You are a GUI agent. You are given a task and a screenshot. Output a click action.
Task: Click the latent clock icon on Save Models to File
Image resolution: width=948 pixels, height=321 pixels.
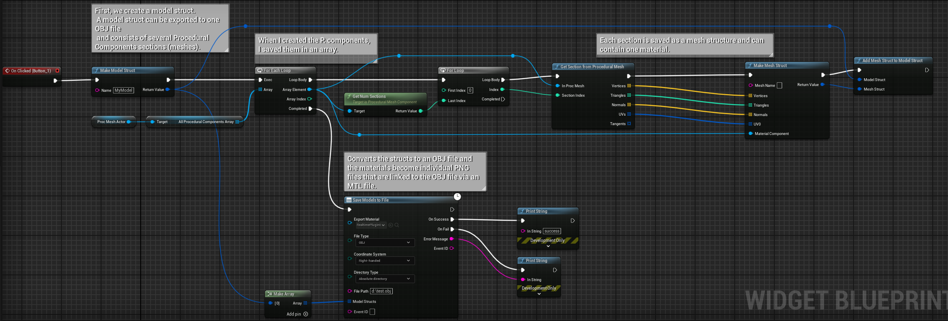[x=457, y=197]
